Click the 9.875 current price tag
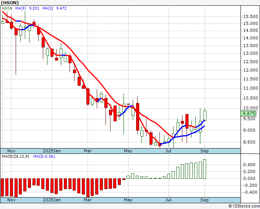Screen dimensions: 260x209 (x=249, y=114)
